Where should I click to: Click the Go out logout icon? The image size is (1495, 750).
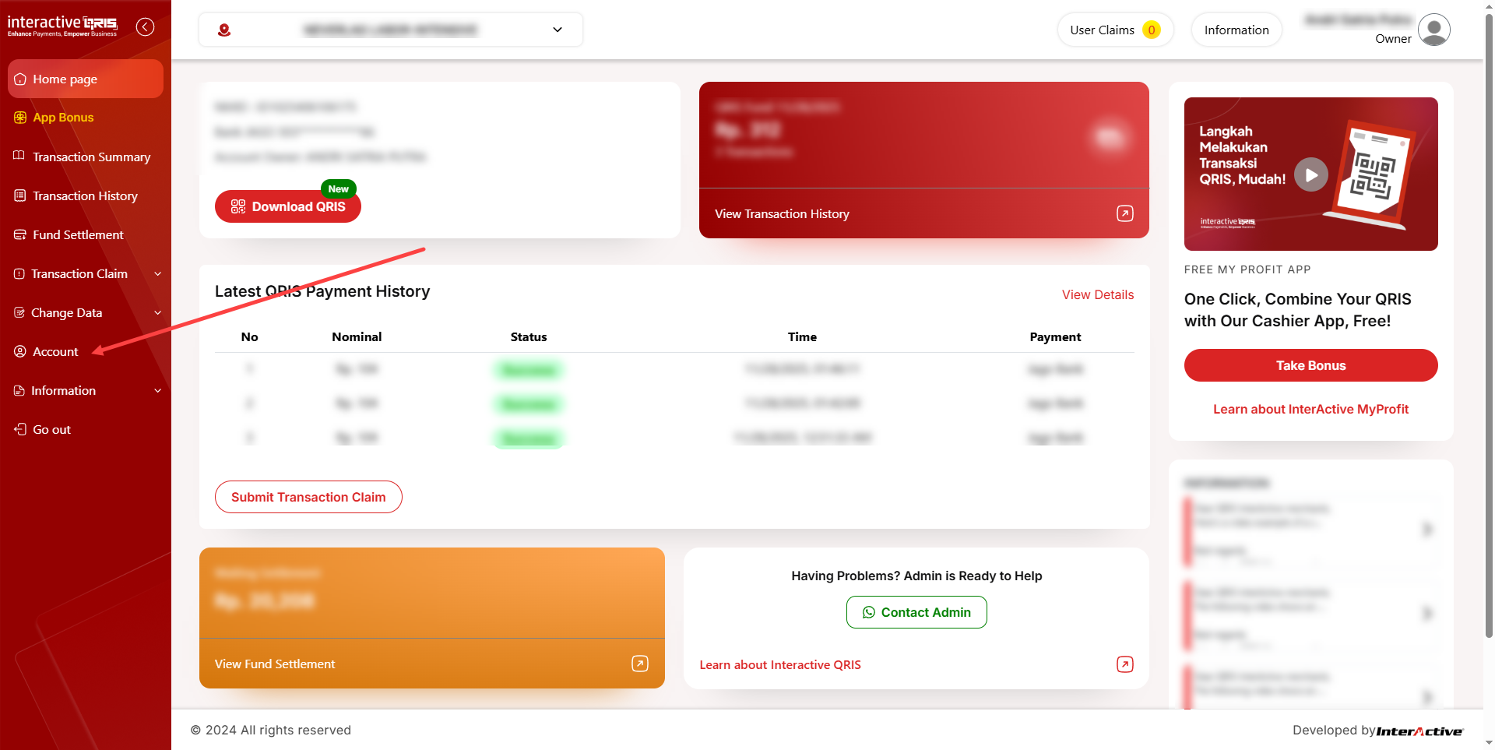[20, 429]
